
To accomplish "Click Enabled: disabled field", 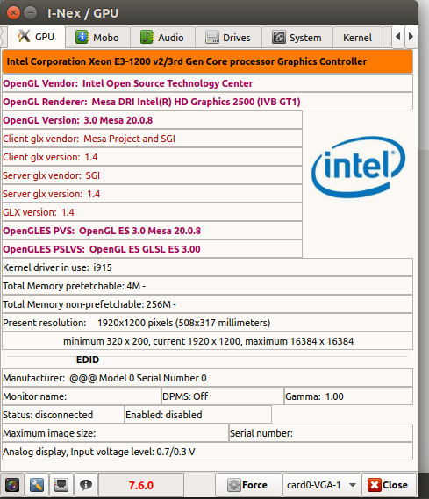I will click(x=198, y=415).
